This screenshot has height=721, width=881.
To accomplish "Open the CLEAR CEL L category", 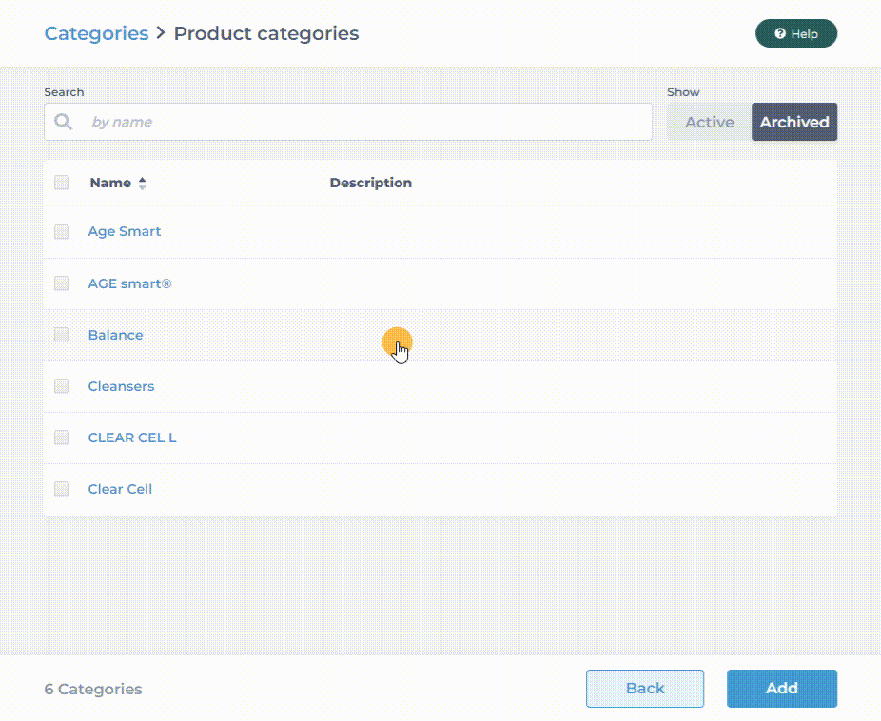I will click(132, 438).
